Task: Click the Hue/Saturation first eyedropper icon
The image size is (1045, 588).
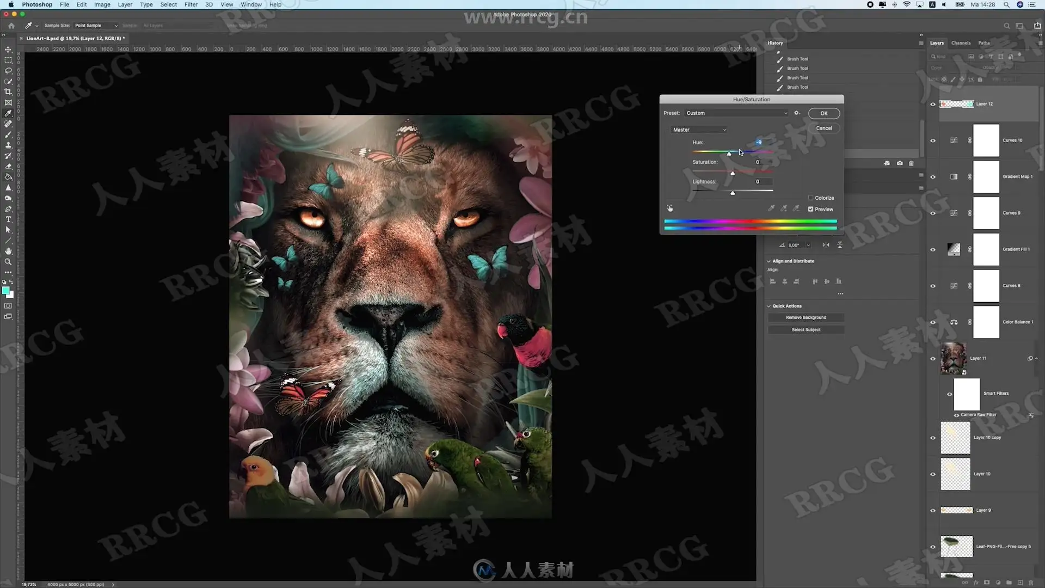Action: point(771,208)
